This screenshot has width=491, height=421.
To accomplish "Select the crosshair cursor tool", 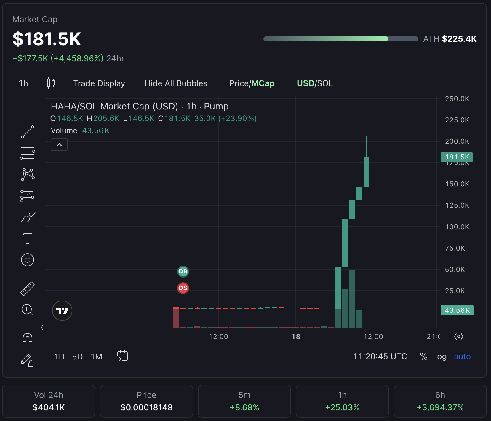I will click(x=28, y=111).
